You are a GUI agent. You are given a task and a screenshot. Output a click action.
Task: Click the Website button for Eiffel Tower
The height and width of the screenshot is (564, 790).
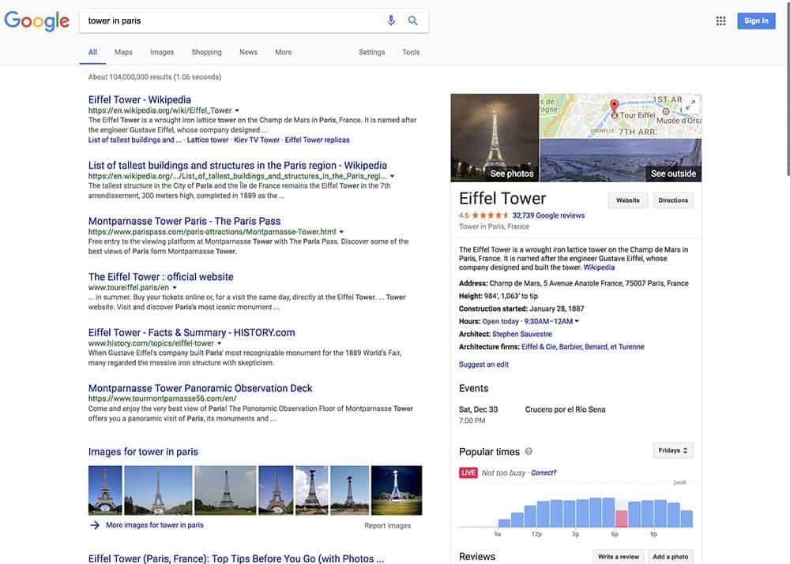(x=628, y=200)
